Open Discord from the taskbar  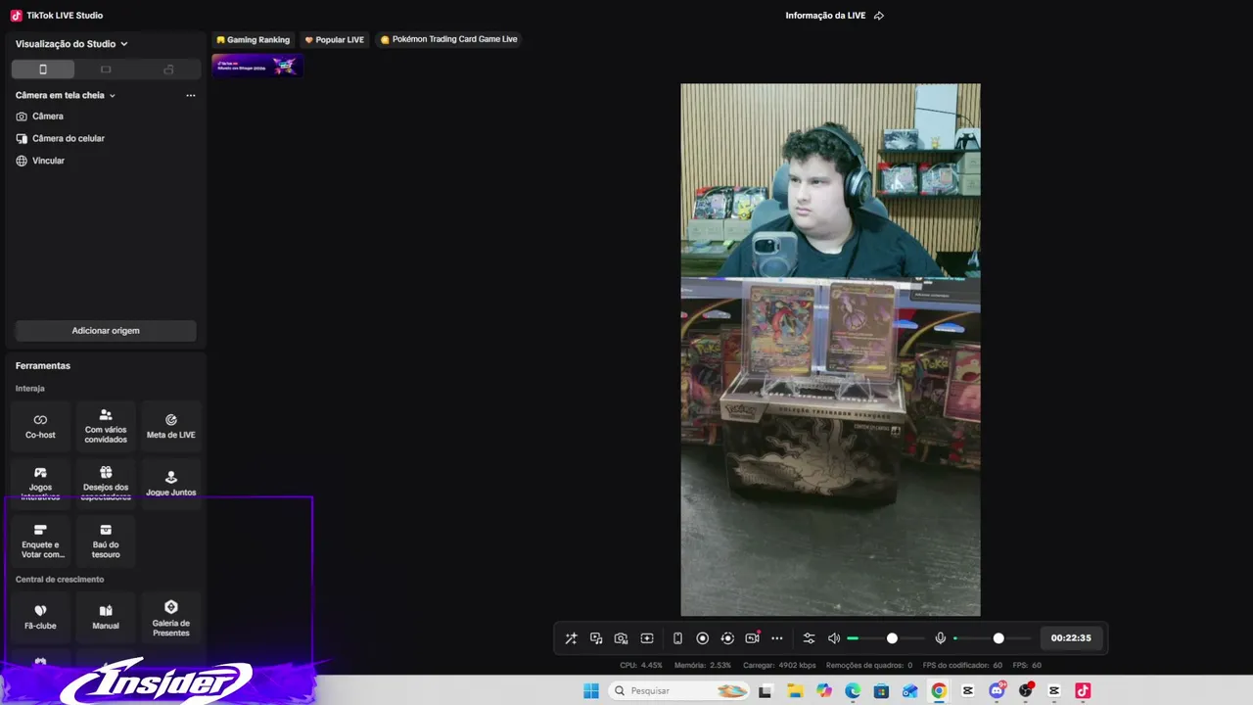pos(998,691)
